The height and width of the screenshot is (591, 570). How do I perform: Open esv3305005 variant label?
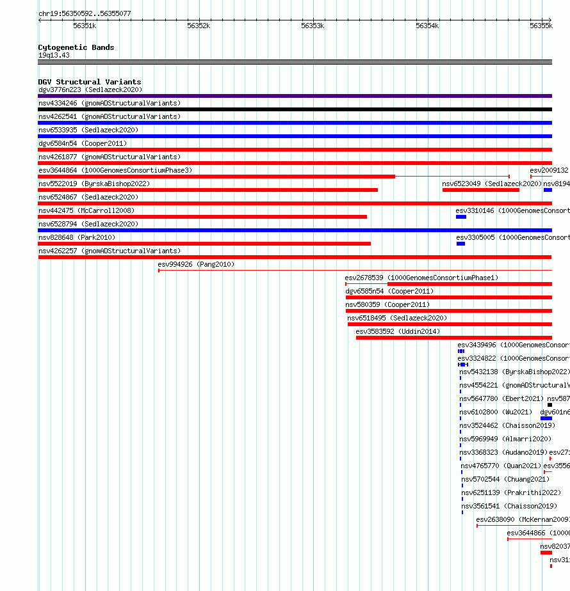click(513, 237)
